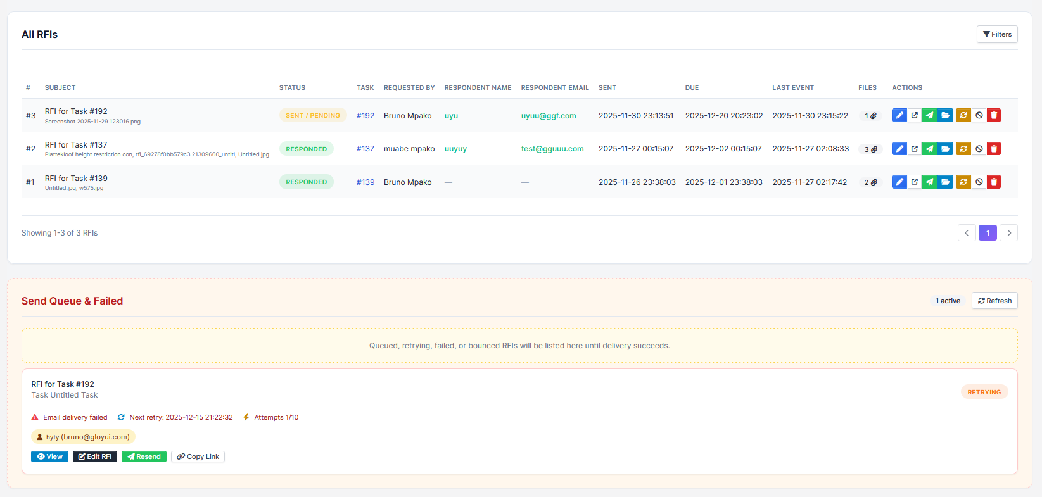The height and width of the screenshot is (497, 1042).
Task: Cancel RFI for Task #192 with ban icon
Action: (979, 115)
